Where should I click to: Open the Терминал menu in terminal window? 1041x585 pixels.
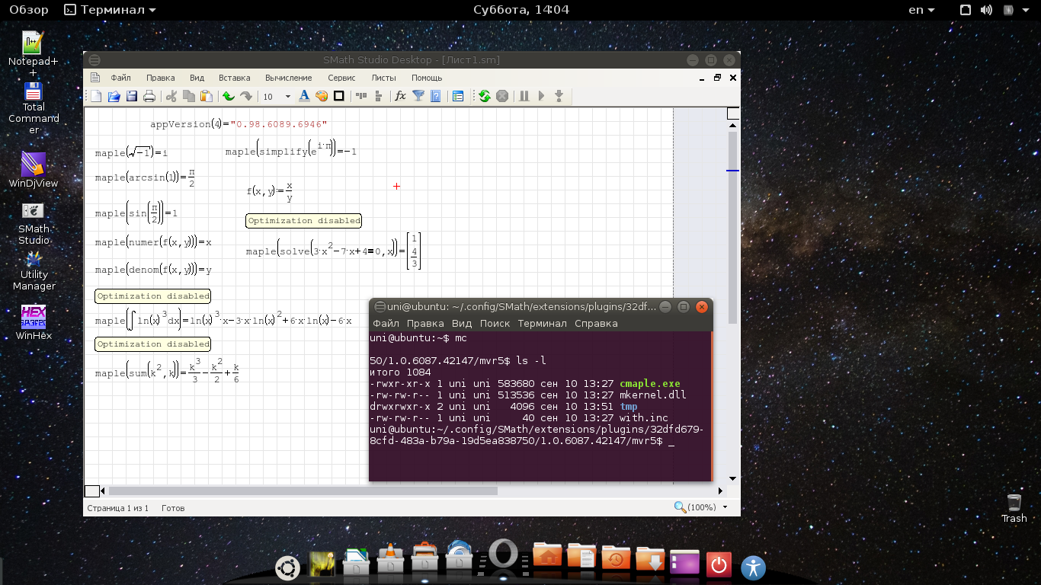[x=542, y=323]
